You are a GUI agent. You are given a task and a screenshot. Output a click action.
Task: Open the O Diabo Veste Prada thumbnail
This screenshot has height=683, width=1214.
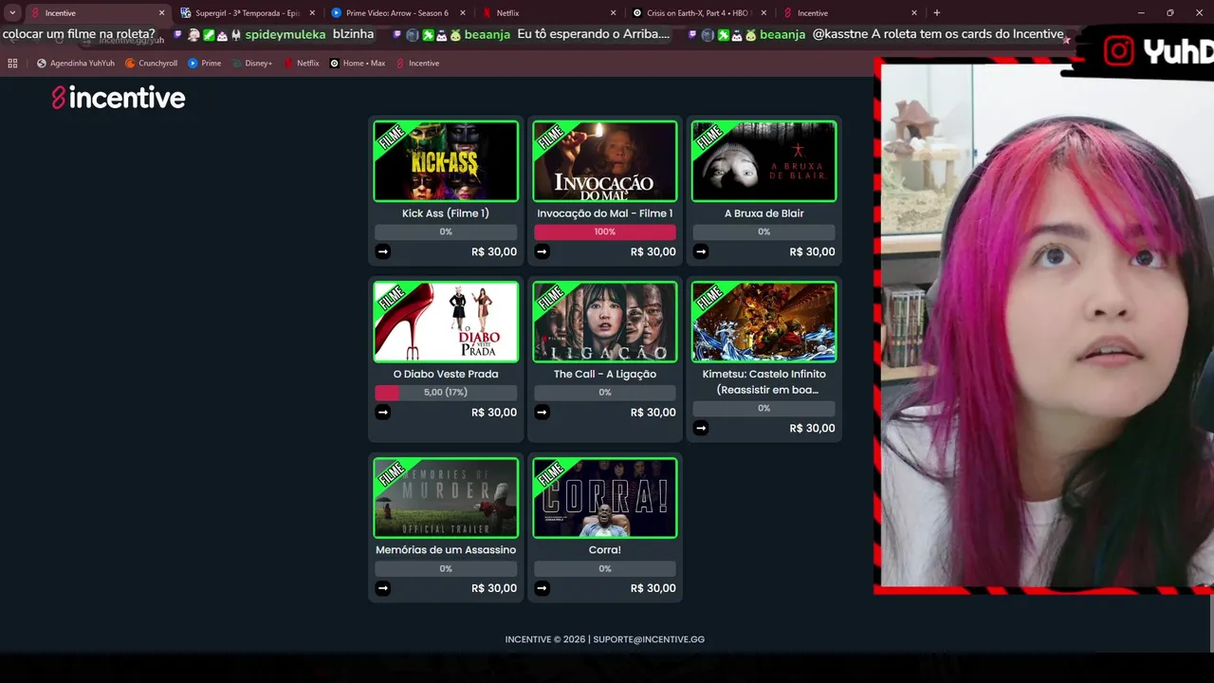pyautogui.click(x=446, y=322)
